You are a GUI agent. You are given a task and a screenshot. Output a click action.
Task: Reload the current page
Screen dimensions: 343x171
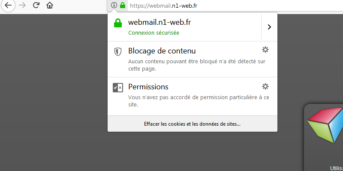click(x=36, y=6)
